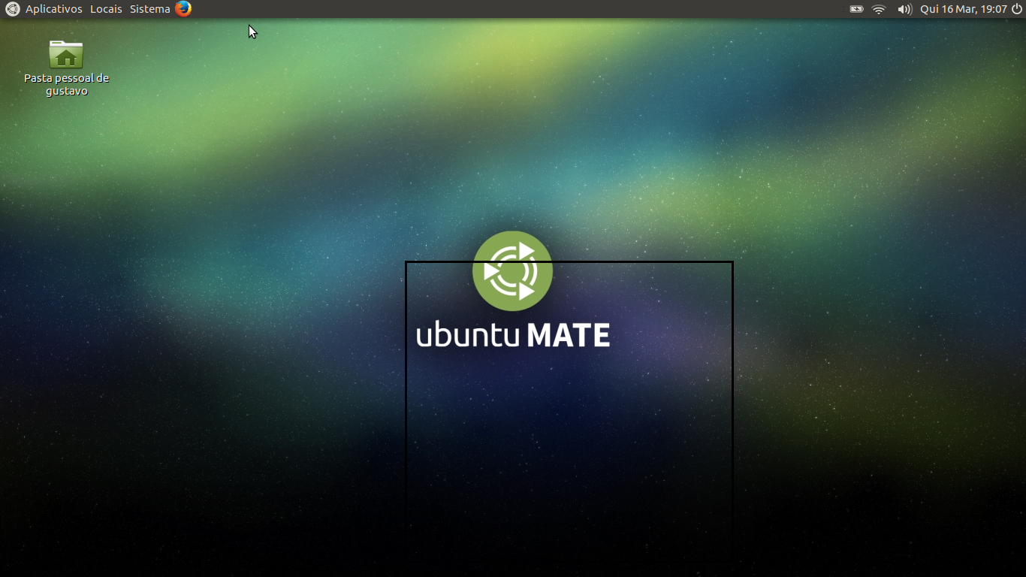Launch Firefox from the top panel
1026x577 pixels.
click(183, 9)
